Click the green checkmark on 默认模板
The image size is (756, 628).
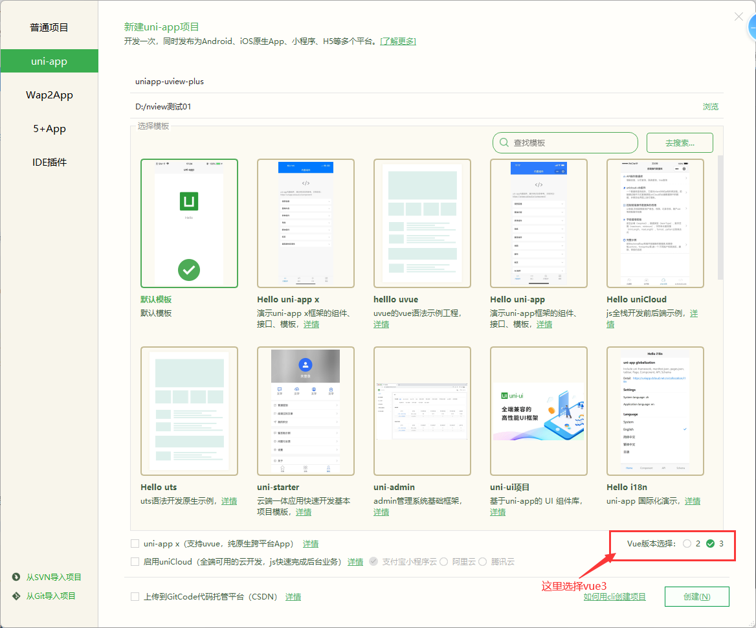[189, 269]
